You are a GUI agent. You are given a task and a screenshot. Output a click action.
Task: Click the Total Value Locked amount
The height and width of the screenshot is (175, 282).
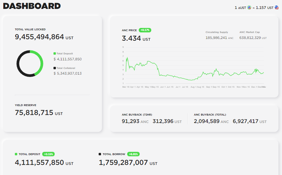click(40, 37)
